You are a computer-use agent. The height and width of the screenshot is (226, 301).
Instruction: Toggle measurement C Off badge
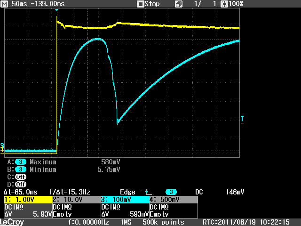[21, 177]
